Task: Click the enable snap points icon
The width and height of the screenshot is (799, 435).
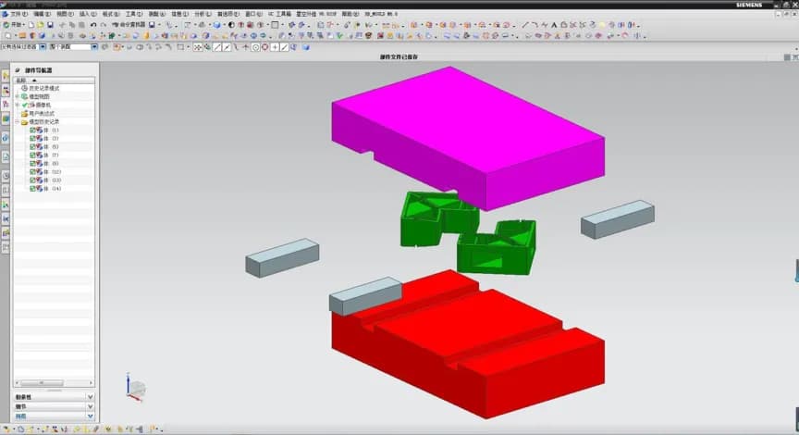Action: [x=198, y=47]
